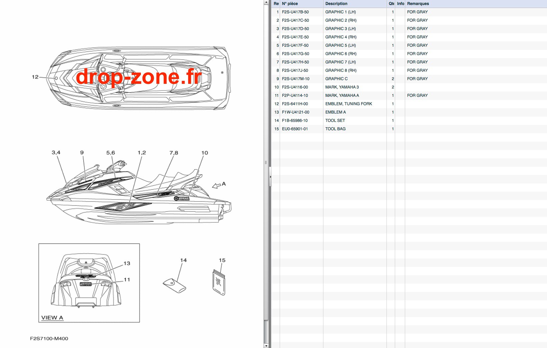
Task: Select part number F2P-U4114-10
Action: pos(295,96)
